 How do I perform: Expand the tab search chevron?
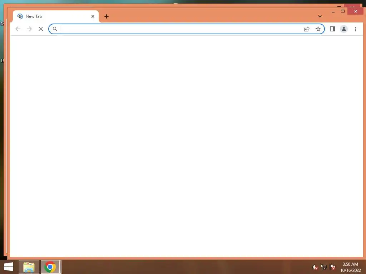[320, 16]
